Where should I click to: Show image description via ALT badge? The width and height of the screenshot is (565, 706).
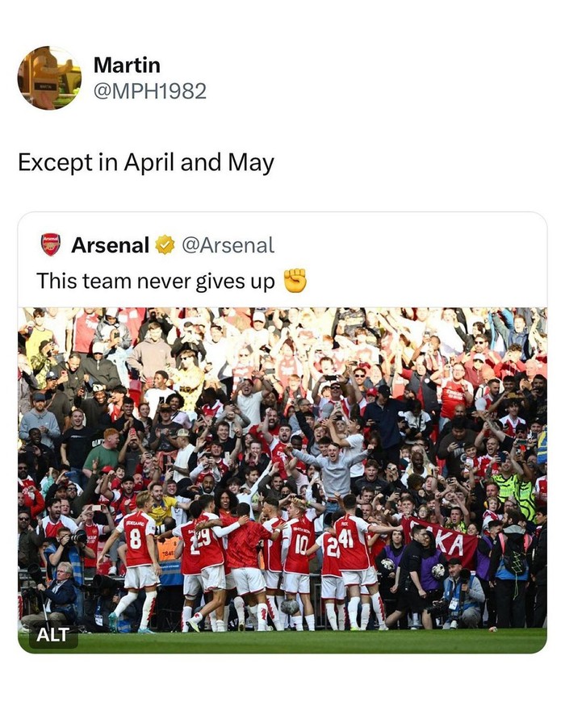[53, 634]
